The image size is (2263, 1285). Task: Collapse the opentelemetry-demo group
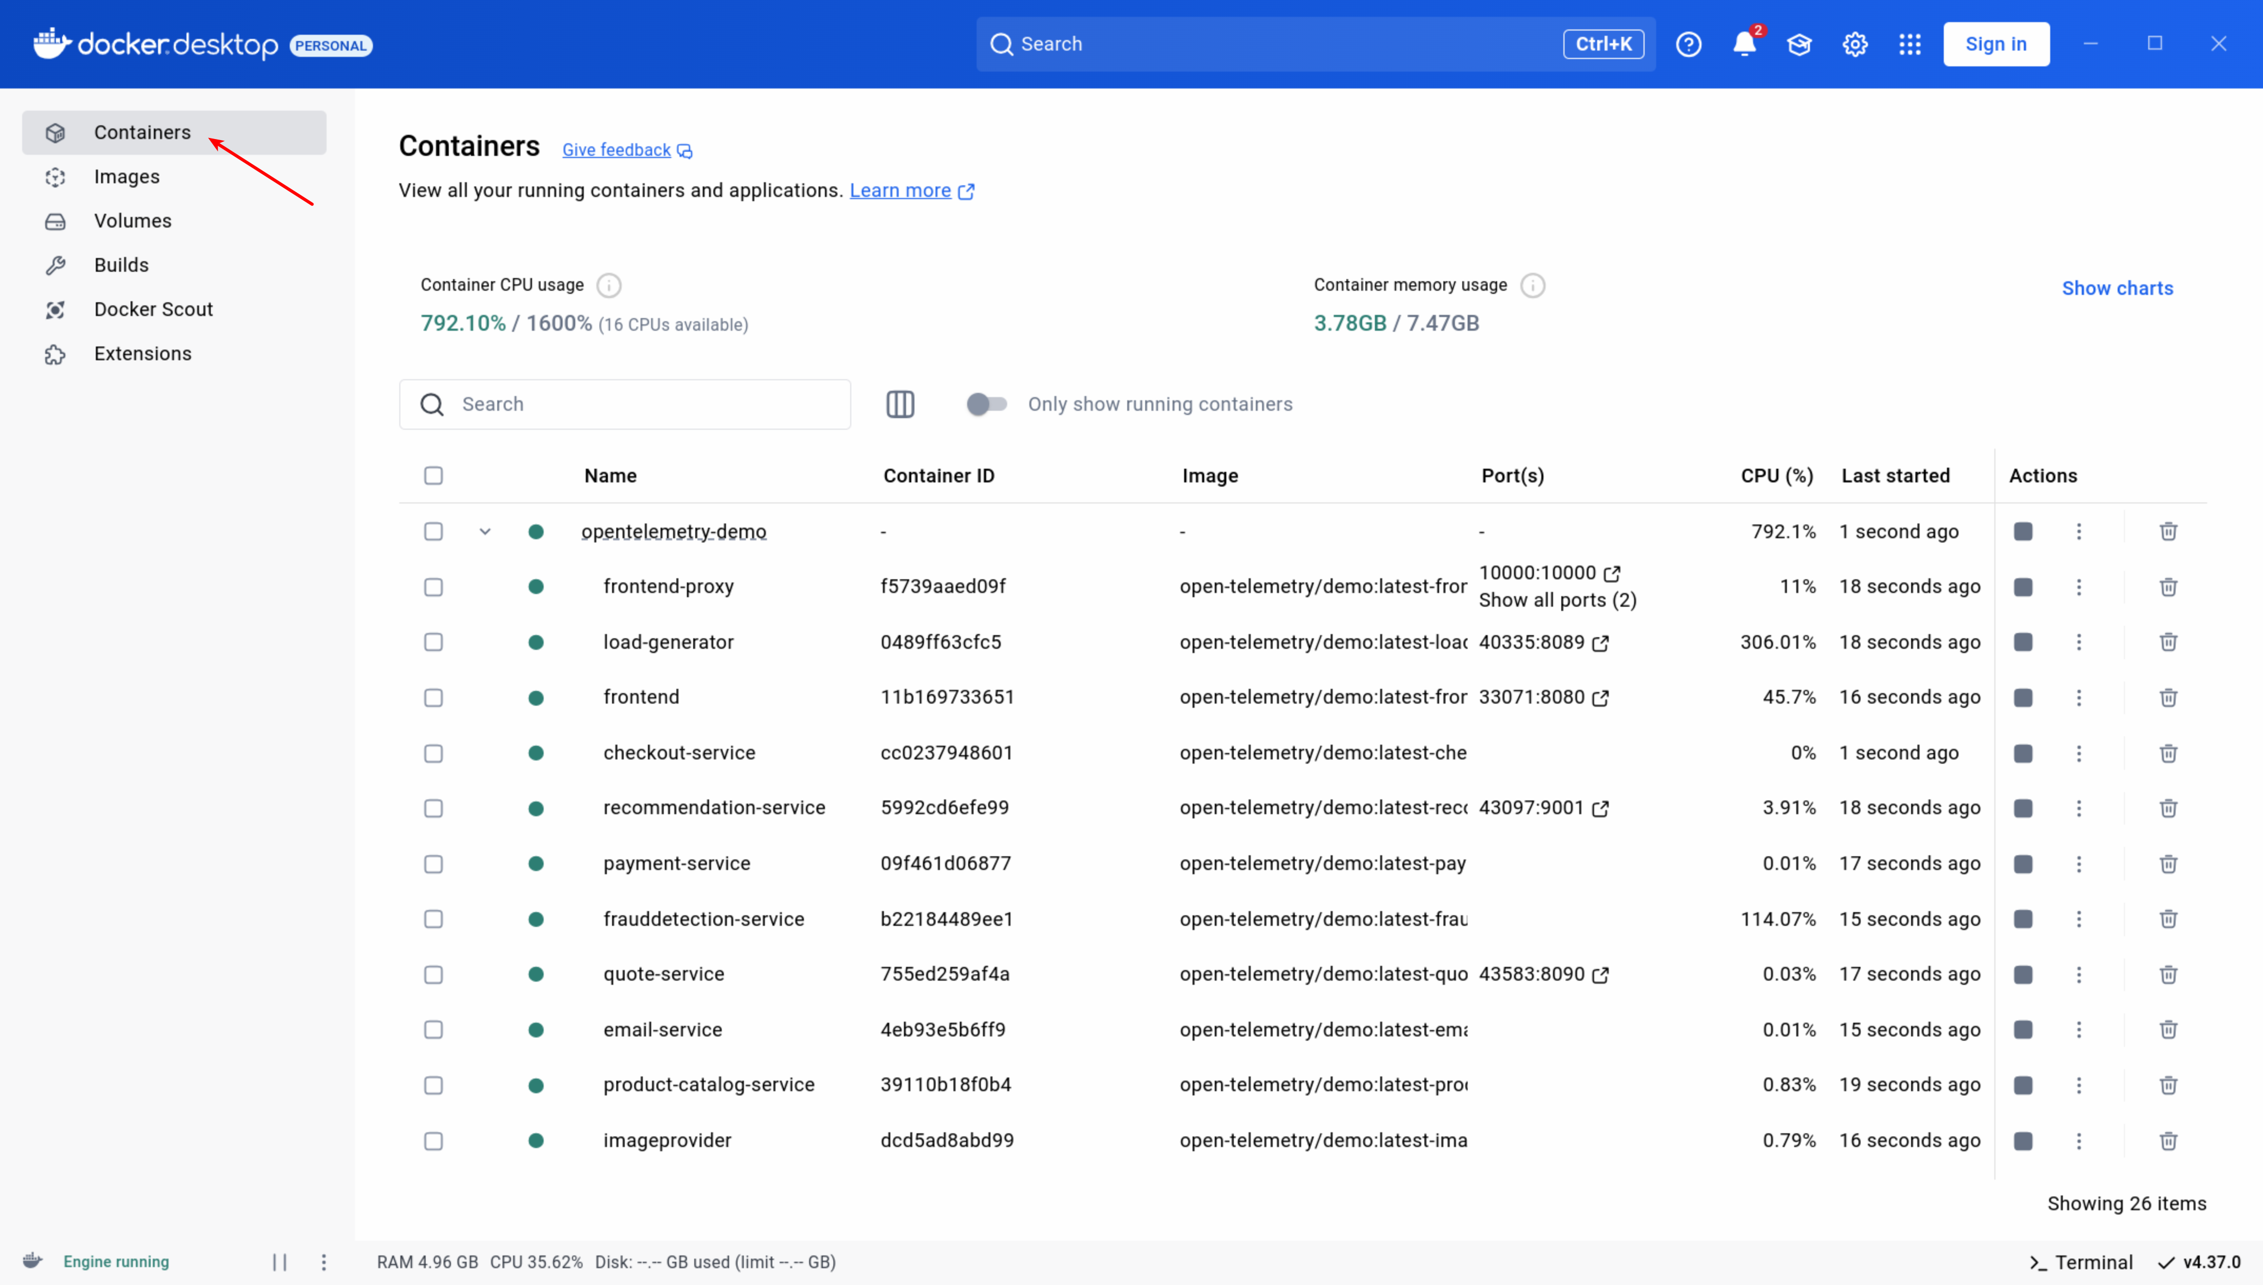(485, 531)
